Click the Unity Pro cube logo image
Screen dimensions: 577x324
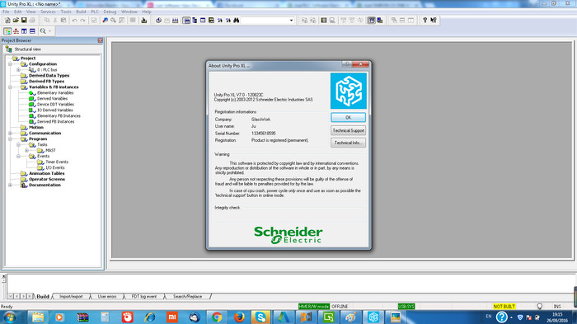pos(349,91)
